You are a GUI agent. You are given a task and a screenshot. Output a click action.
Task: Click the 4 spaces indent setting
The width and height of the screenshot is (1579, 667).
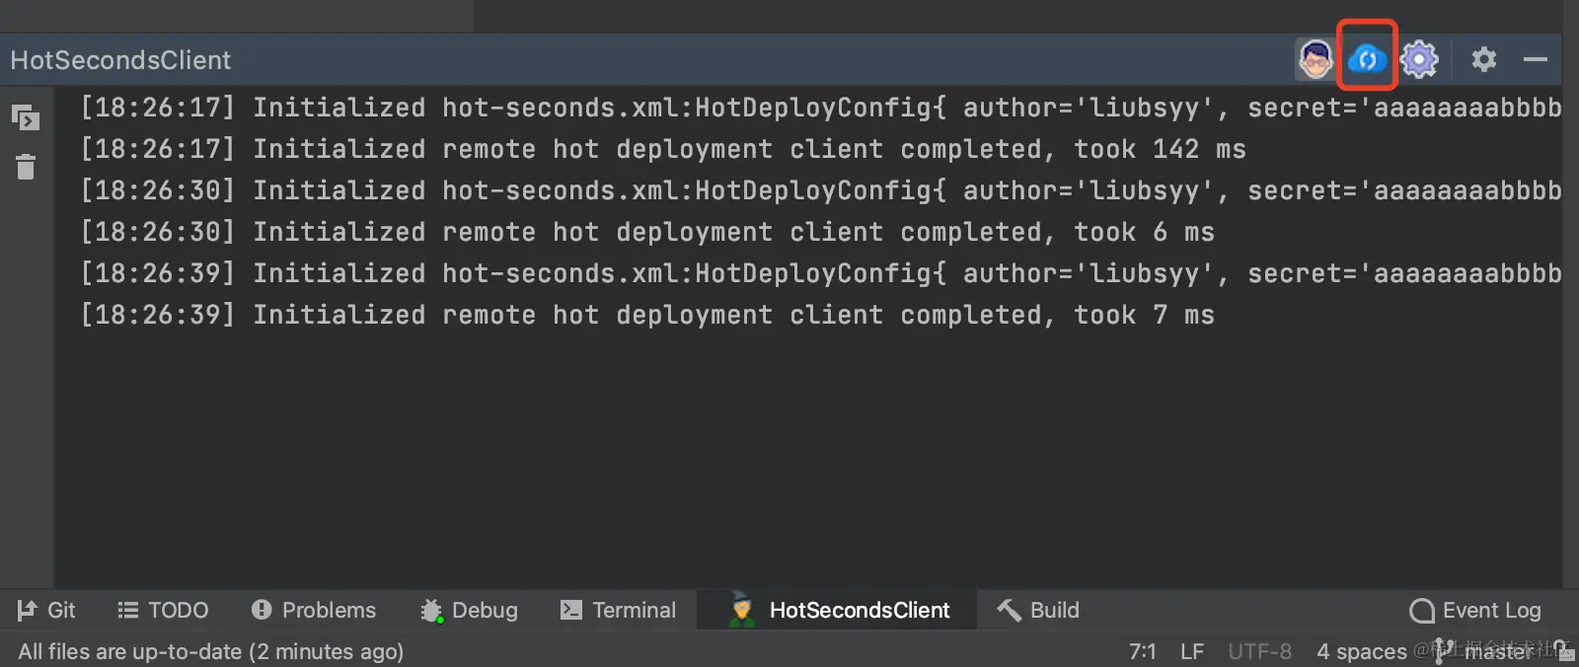(x=1362, y=651)
